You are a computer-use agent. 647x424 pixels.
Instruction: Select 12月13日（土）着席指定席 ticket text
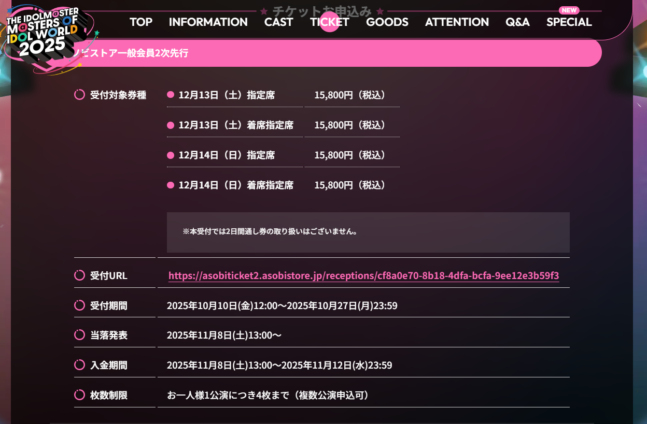[x=236, y=125]
